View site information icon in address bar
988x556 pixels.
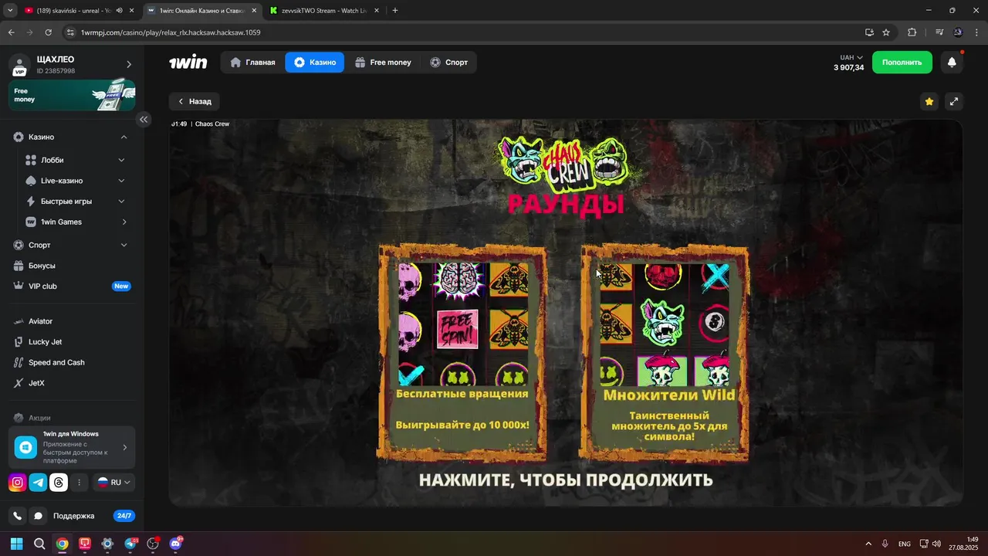tap(70, 32)
